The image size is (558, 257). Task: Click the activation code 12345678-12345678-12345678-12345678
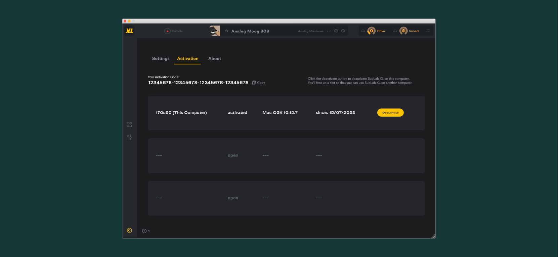point(198,83)
